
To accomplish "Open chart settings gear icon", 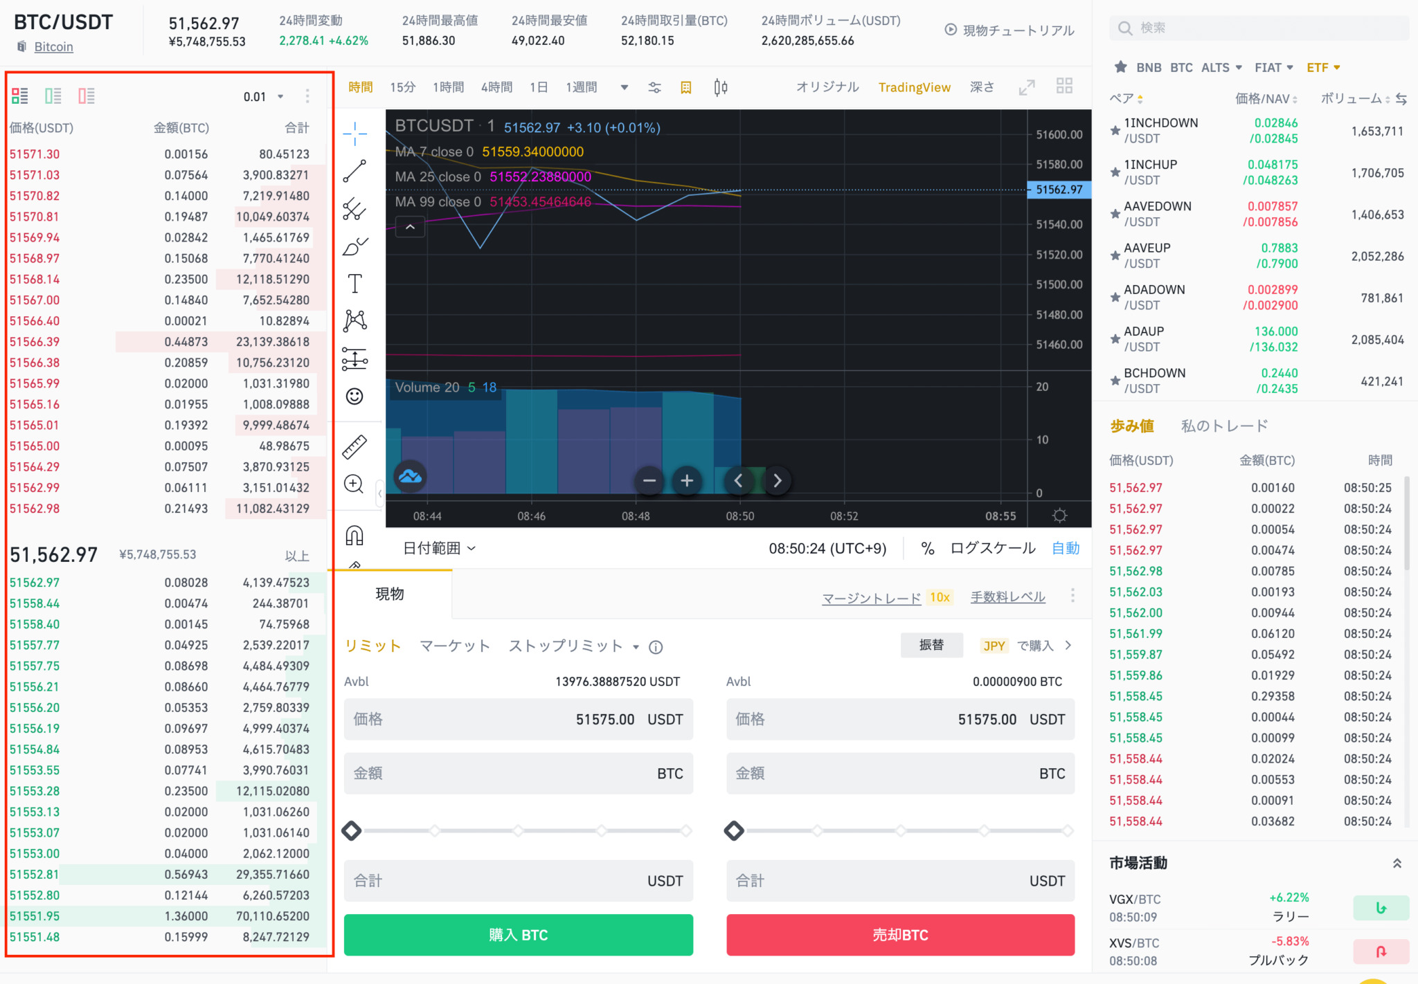I will [x=1059, y=516].
